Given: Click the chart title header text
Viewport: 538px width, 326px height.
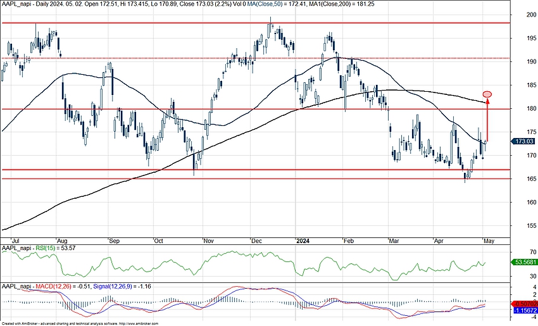Looking at the screenshot, I should pos(188,4).
